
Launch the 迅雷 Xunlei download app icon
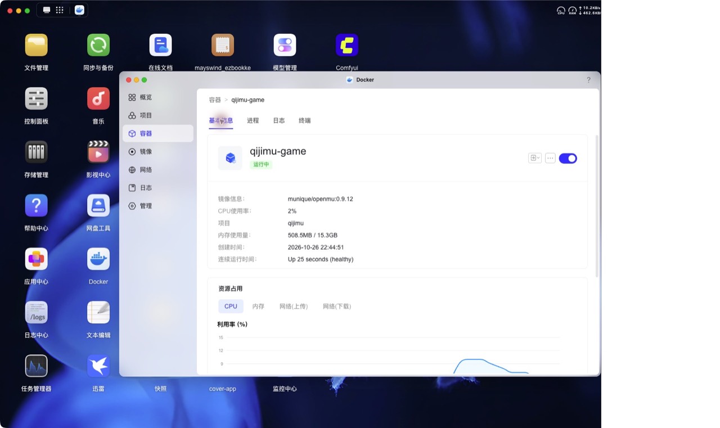[x=98, y=366]
